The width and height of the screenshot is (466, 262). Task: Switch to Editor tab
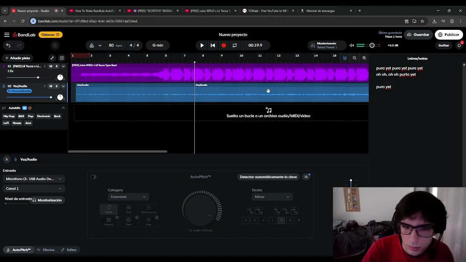(69, 250)
